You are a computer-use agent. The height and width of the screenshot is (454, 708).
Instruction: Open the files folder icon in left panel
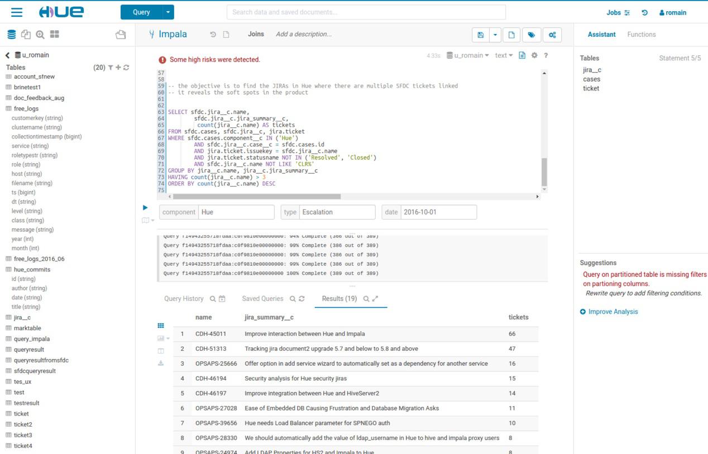tap(121, 35)
